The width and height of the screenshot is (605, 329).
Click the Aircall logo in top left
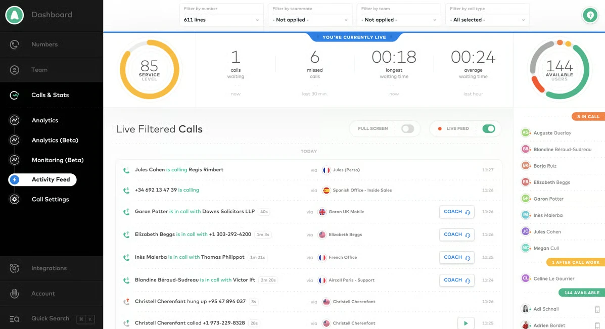[x=15, y=15]
